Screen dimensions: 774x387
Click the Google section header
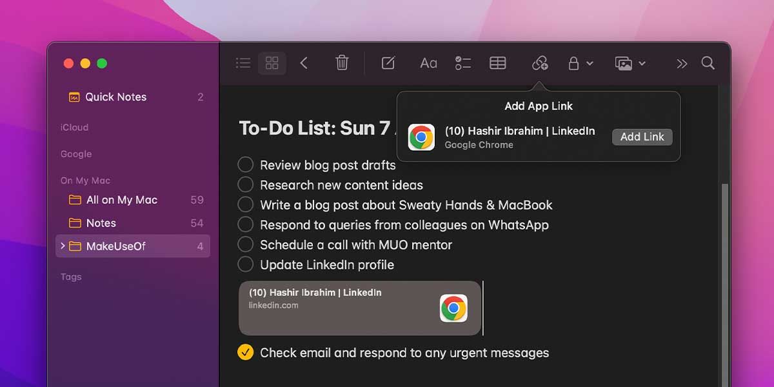(x=76, y=154)
